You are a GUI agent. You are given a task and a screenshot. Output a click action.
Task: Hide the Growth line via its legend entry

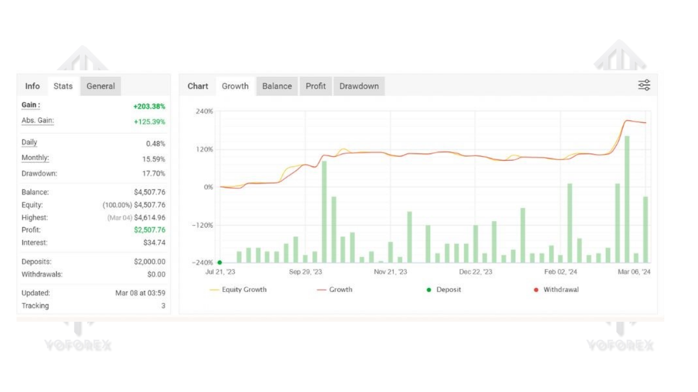(x=335, y=289)
